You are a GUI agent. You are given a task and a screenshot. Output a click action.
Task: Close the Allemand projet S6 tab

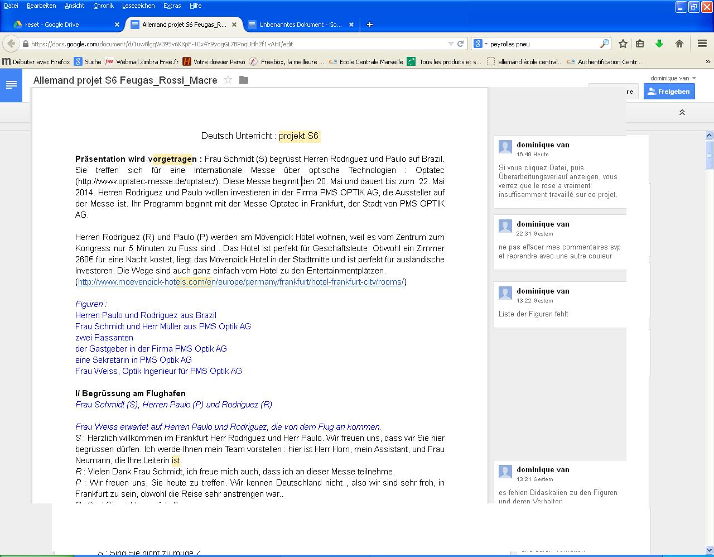[x=234, y=25]
